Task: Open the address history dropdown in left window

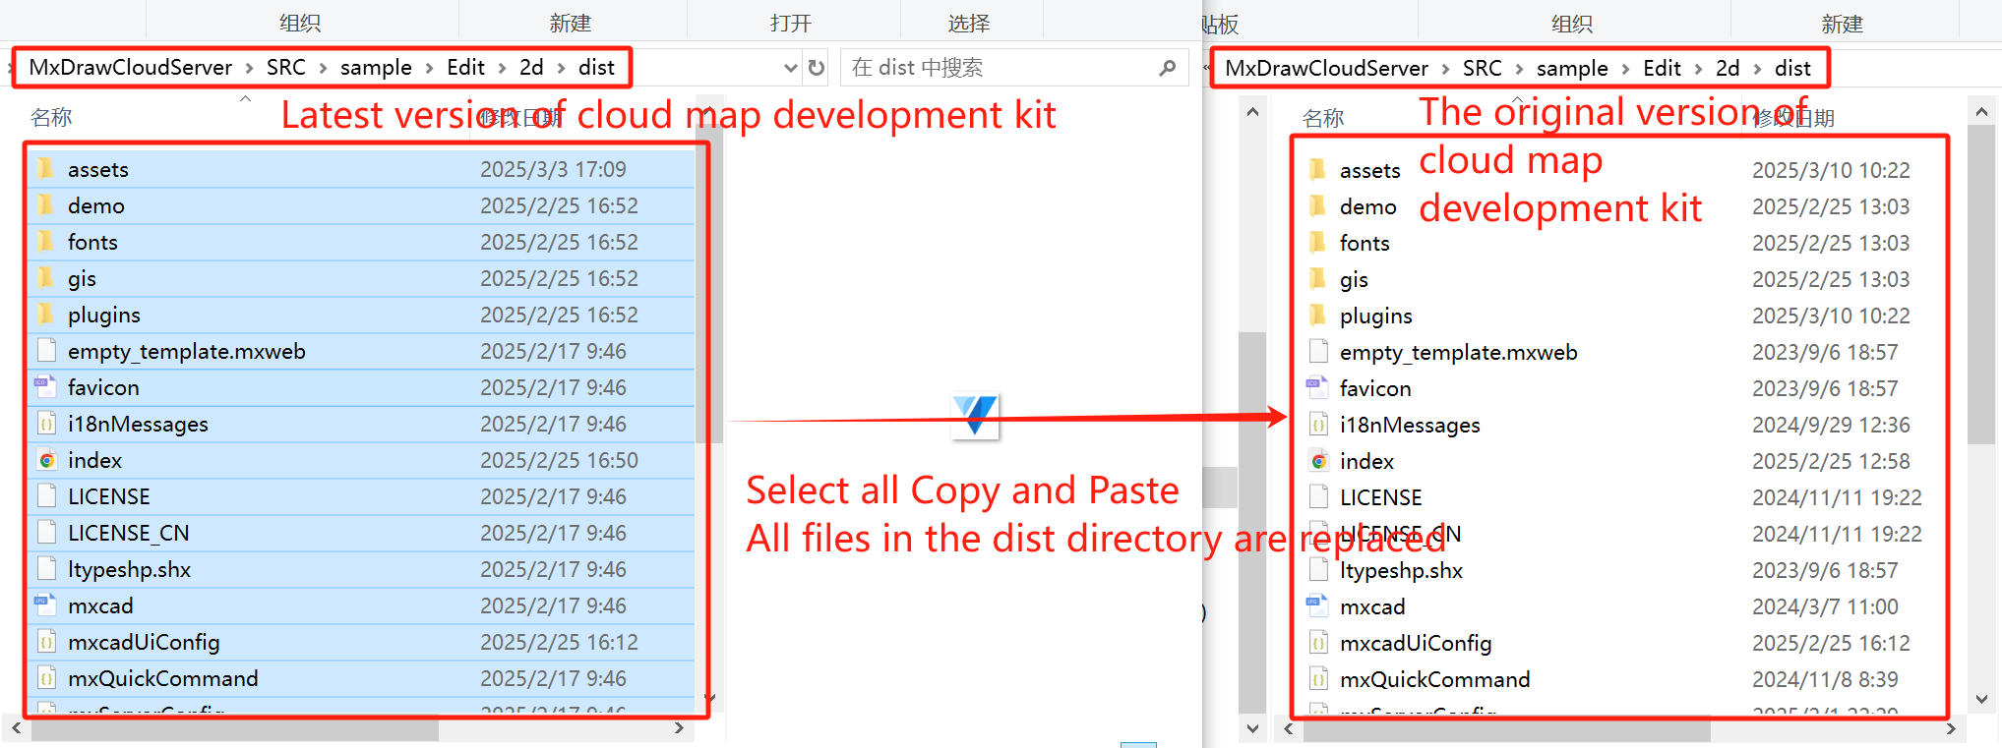Action: 790,68
